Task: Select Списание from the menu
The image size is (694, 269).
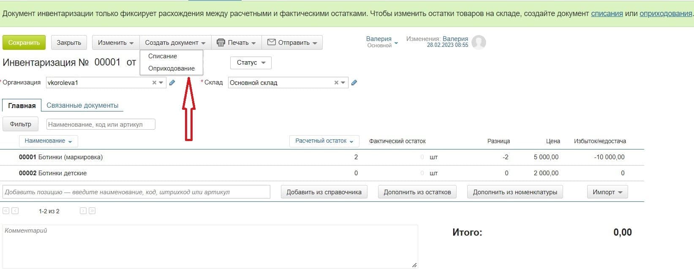Action: 163,56
